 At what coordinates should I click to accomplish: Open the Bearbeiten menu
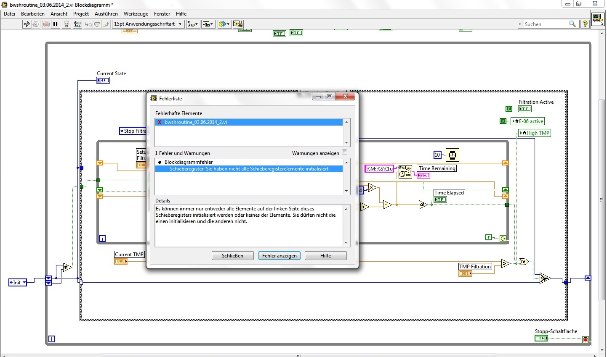(33, 13)
